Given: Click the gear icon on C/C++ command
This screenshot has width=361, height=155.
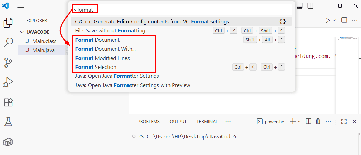Looking at the screenshot, I should pyautogui.click(x=282, y=21).
